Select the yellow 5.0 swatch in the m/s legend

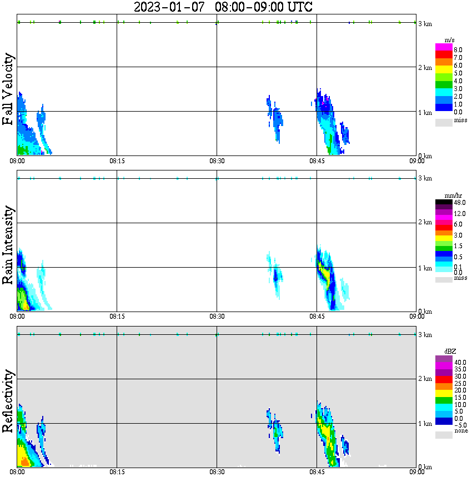[x=444, y=69]
